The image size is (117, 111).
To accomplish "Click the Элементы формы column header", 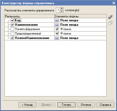I will [80, 16].
